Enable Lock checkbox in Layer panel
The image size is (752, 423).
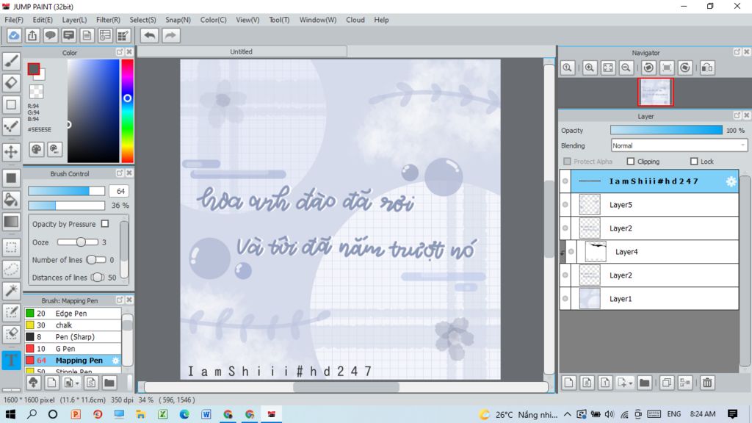coord(694,162)
